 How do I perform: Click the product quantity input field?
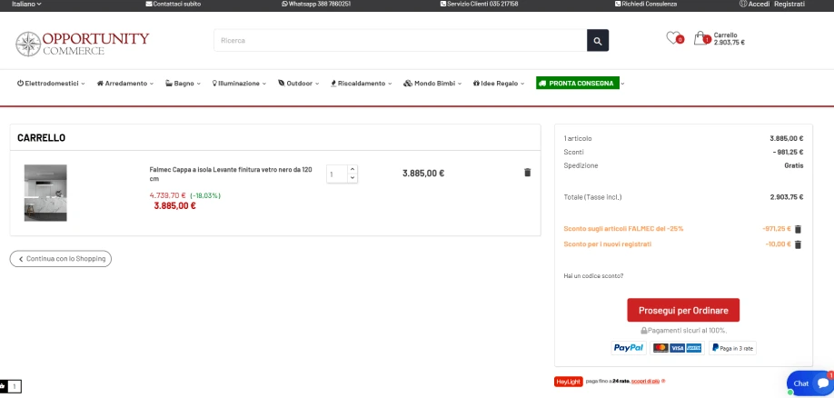(337, 174)
